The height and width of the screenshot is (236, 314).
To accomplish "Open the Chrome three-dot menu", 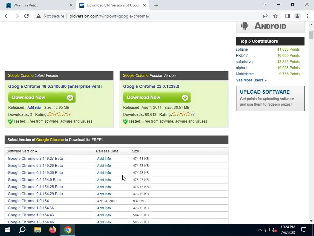I will (307, 16).
